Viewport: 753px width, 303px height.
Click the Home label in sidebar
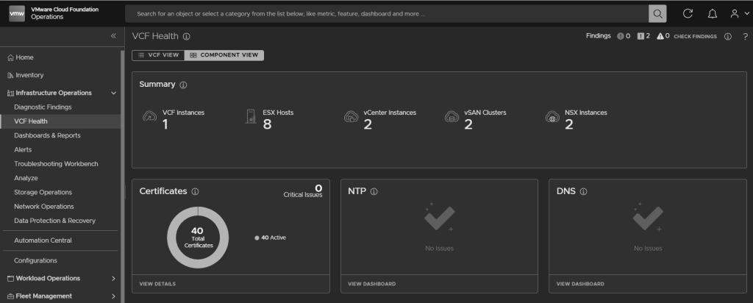tap(24, 57)
